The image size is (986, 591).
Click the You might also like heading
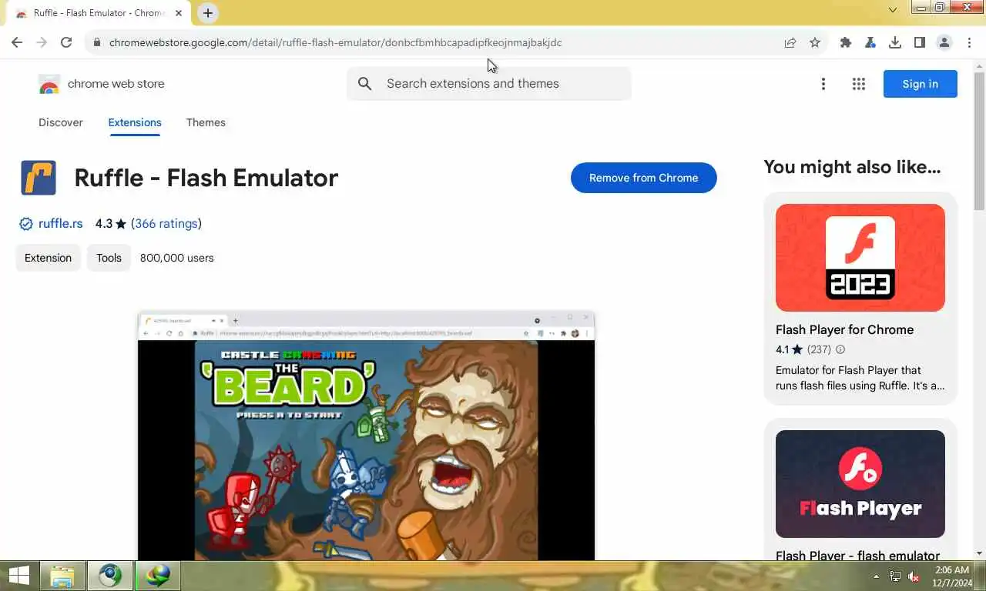[852, 167]
